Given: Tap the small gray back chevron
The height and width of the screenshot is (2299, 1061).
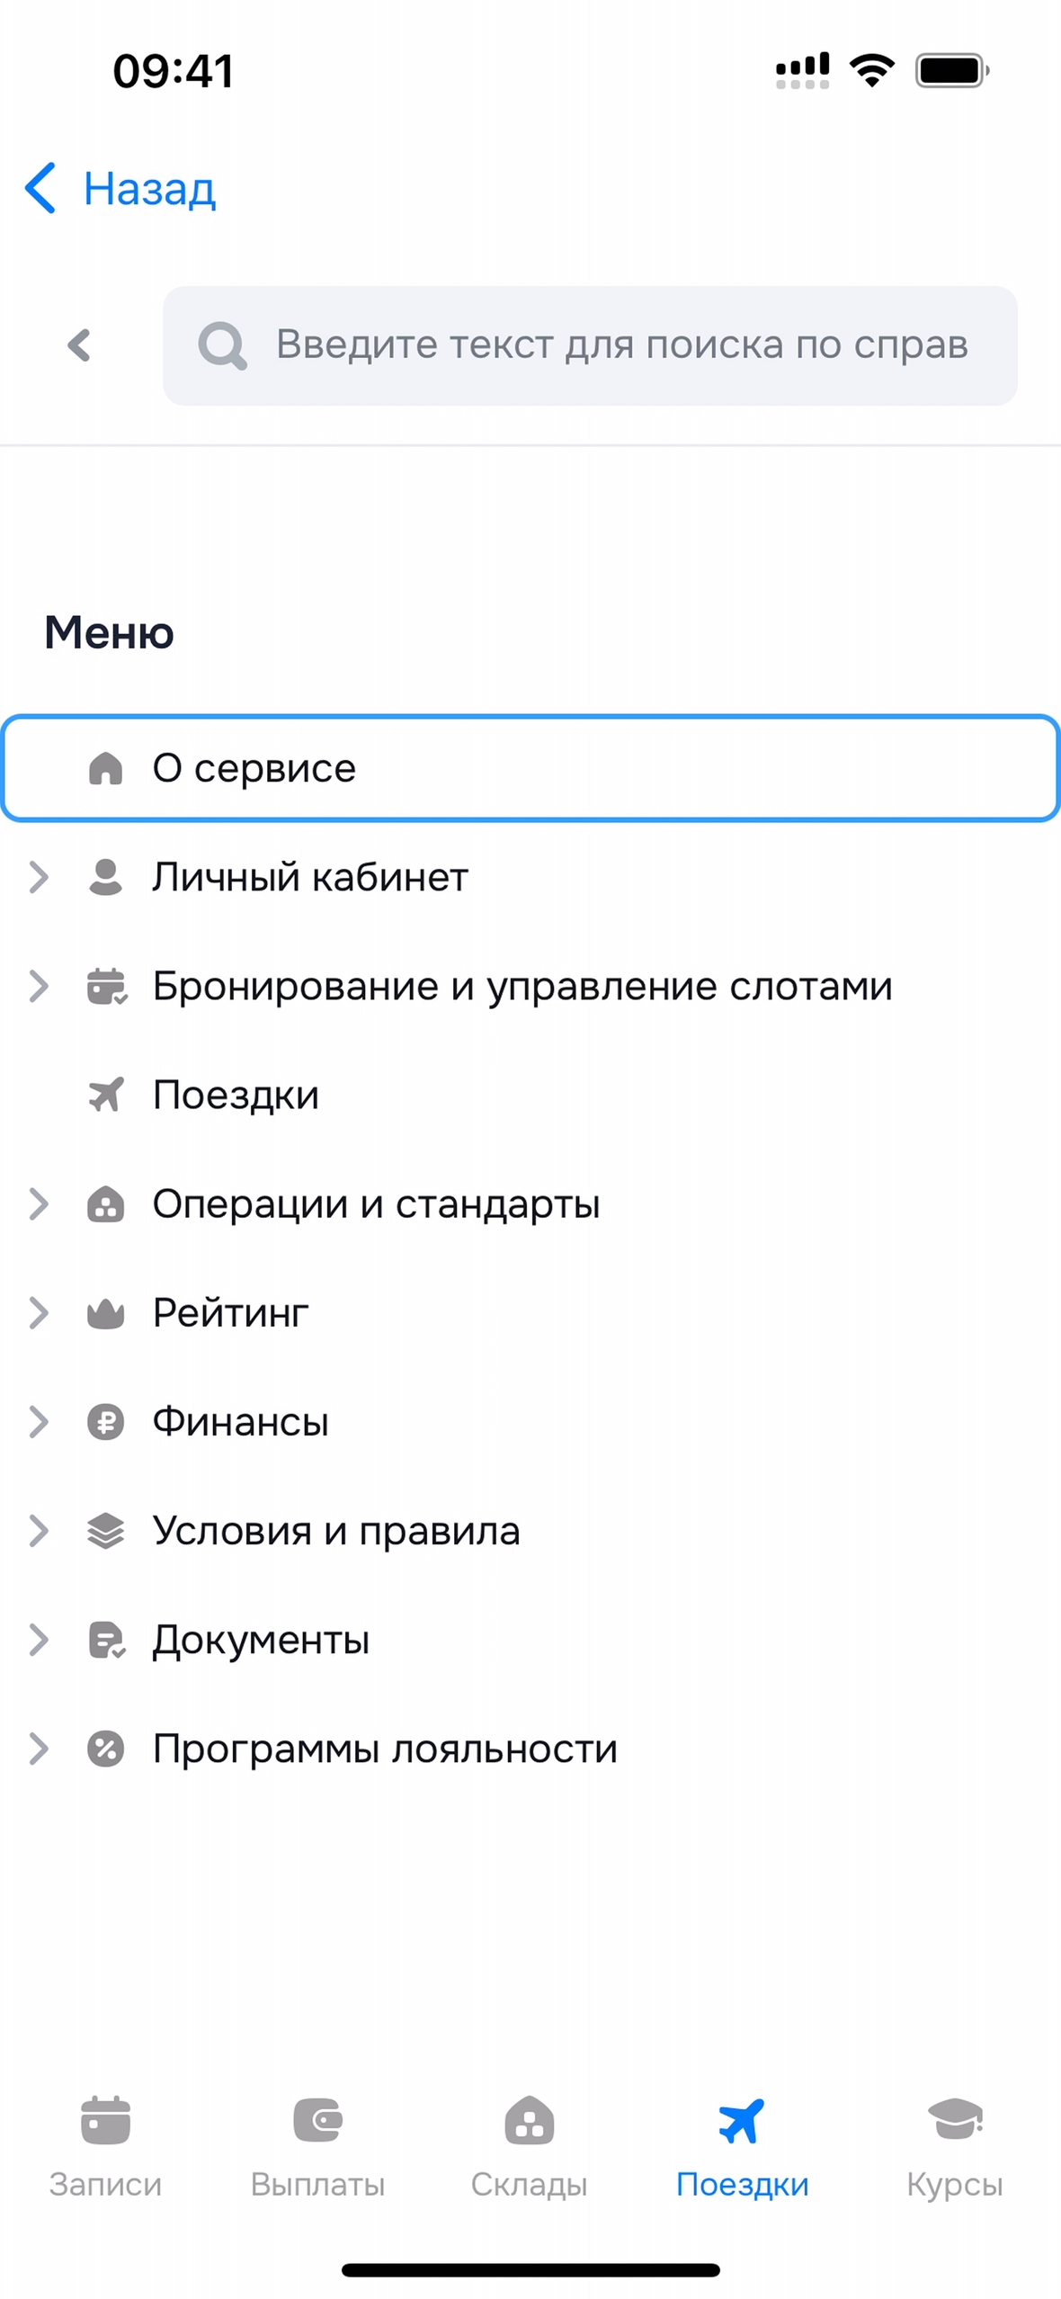Looking at the screenshot, I should pyautogui.click(x=79, y=345).
